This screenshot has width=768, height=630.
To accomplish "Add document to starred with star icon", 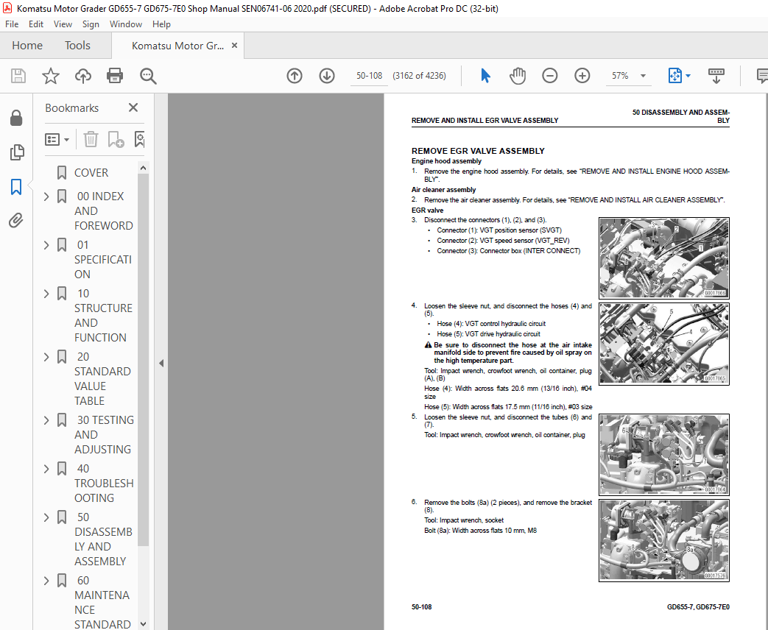I will tap(51, 76).
